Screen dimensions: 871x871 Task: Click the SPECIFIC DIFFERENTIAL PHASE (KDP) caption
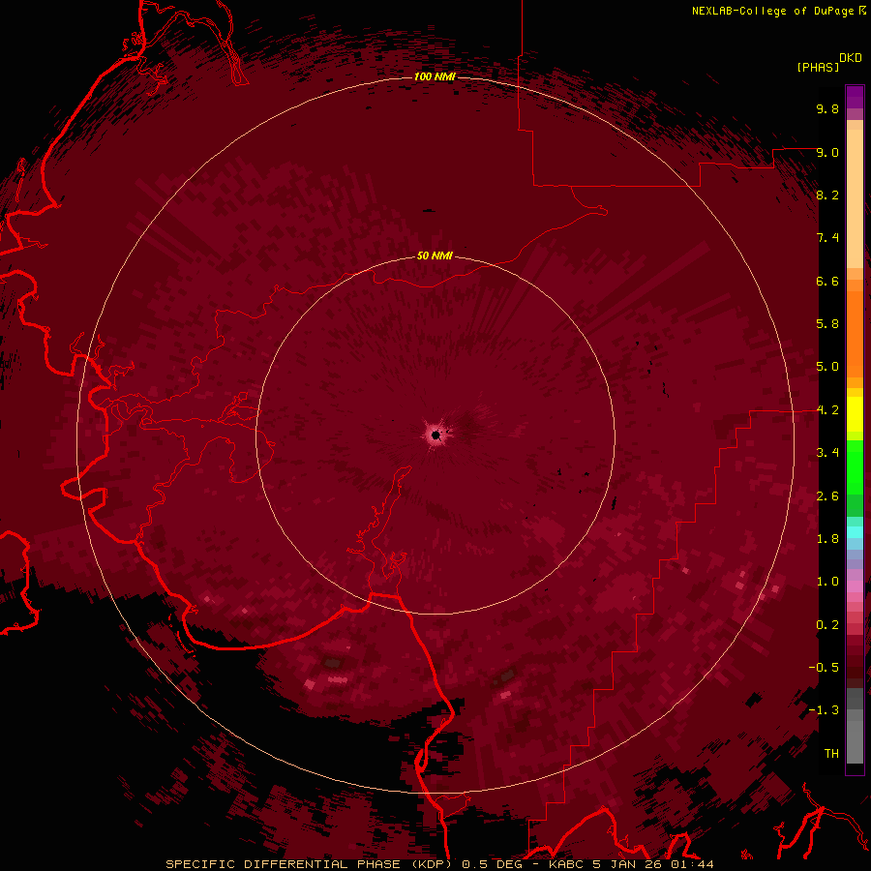tap(311, 864)
